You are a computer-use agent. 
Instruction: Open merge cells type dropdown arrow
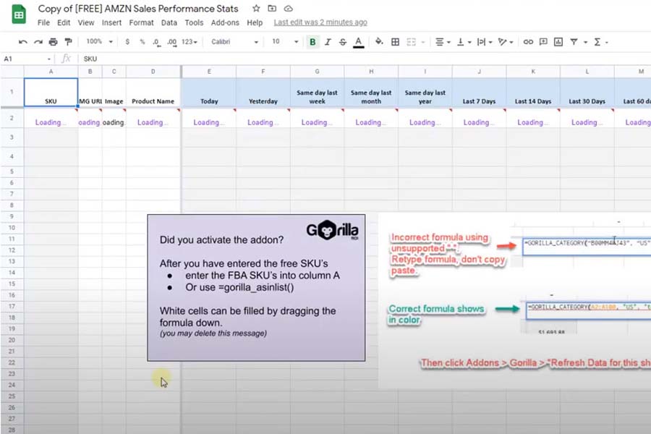(x=423, y=42)
